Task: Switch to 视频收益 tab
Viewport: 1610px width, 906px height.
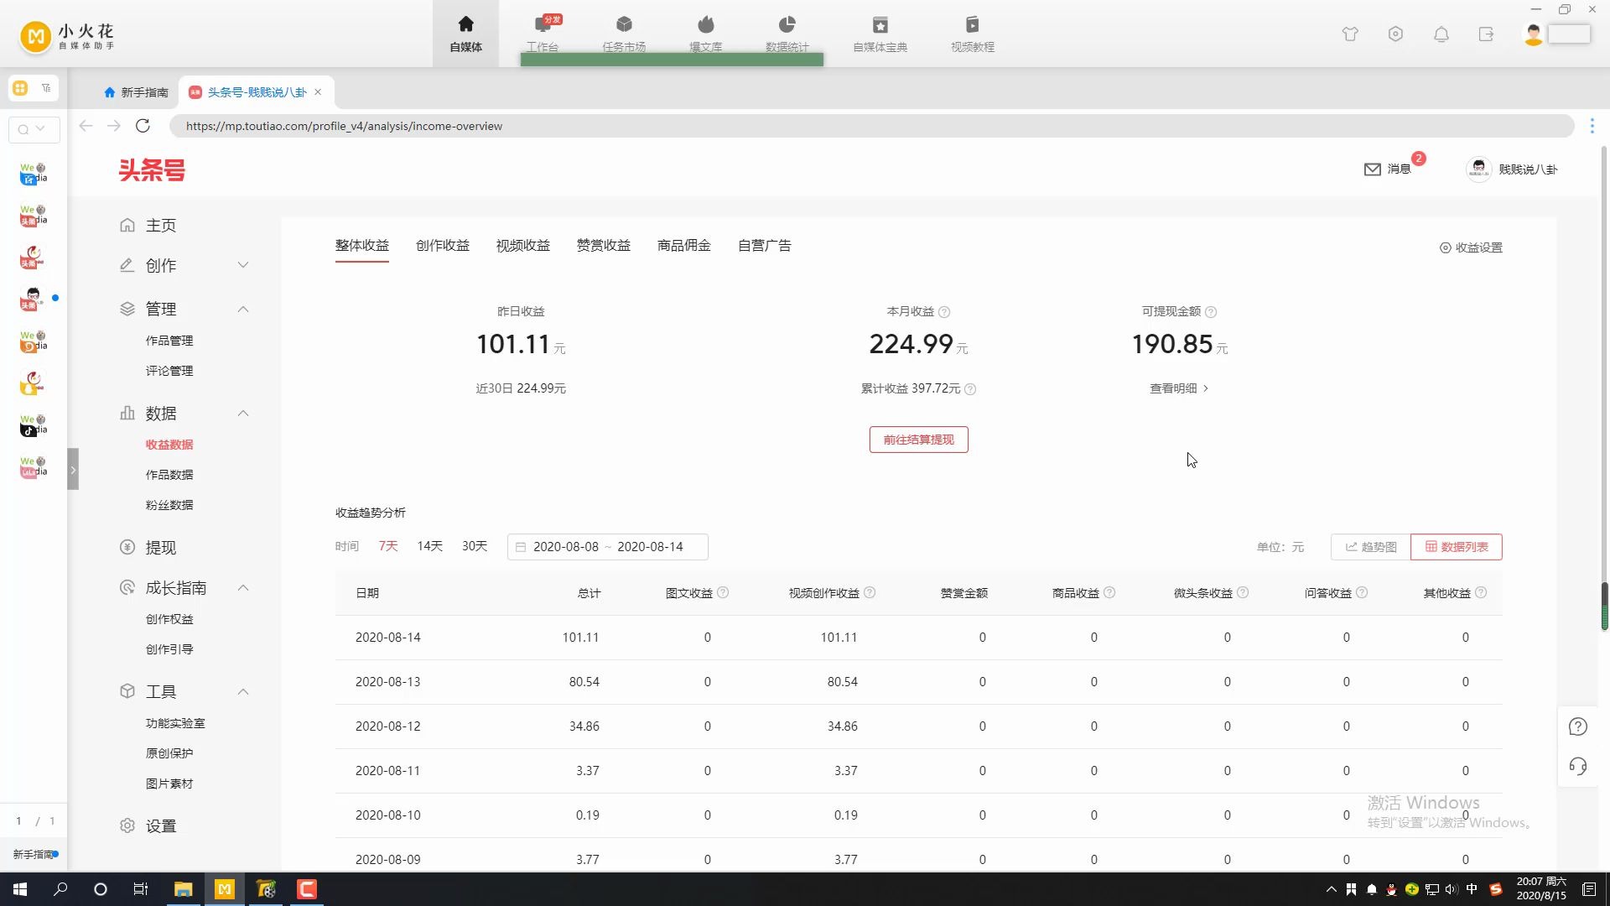Action: click(523, 246)
